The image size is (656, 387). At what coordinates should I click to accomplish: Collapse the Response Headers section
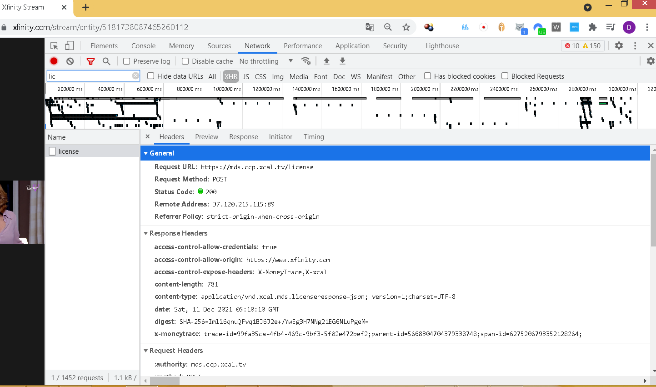click(x=146, y=233)
